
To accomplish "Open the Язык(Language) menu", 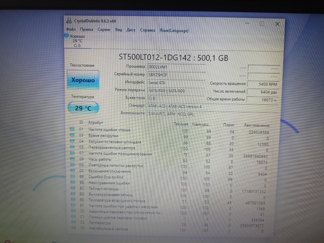I will (x=174, y=30).
